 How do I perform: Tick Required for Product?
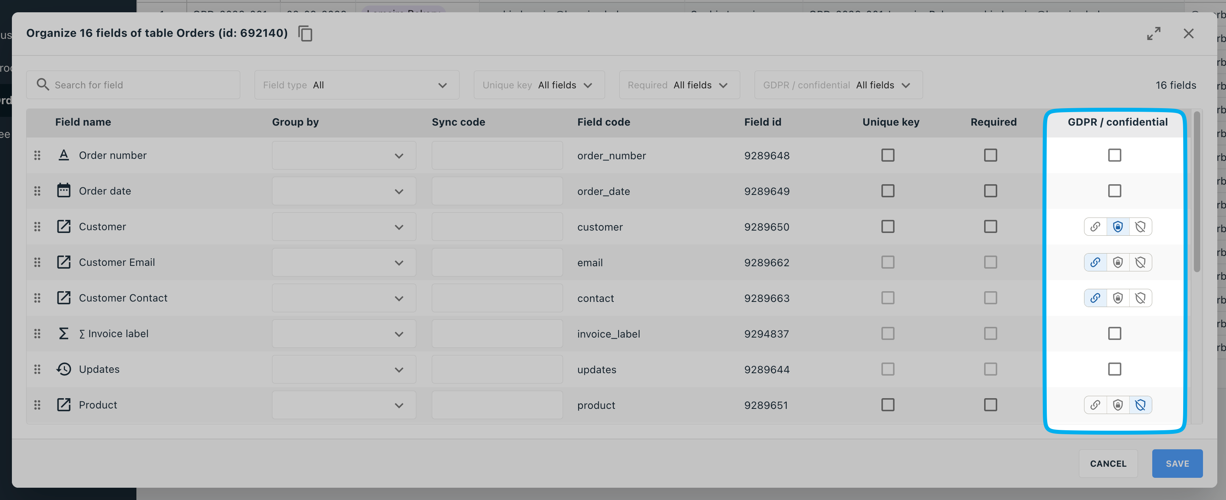pos(990,405)
